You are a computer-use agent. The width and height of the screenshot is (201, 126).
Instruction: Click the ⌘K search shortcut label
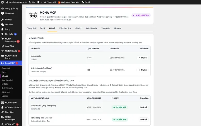[33, 2]
